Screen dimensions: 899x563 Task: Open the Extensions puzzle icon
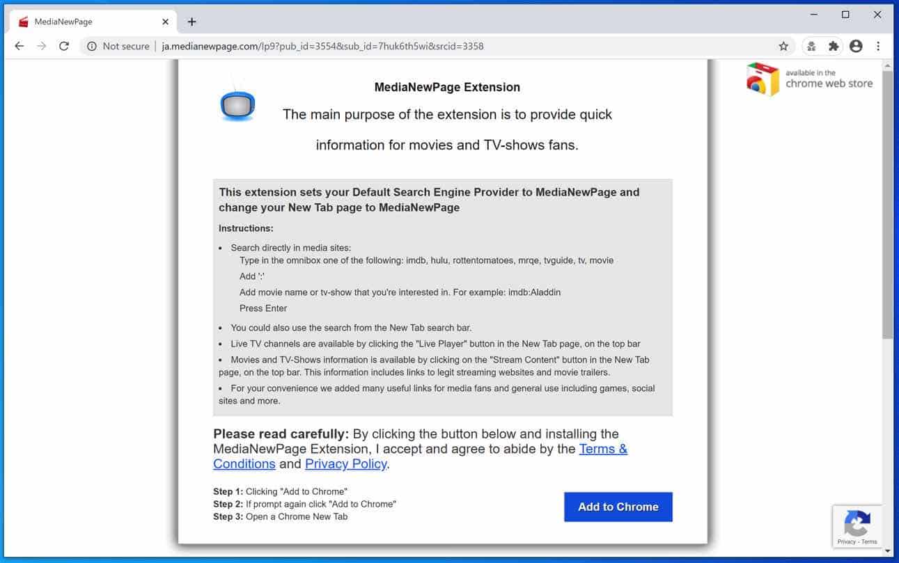(x=834, y=46)
